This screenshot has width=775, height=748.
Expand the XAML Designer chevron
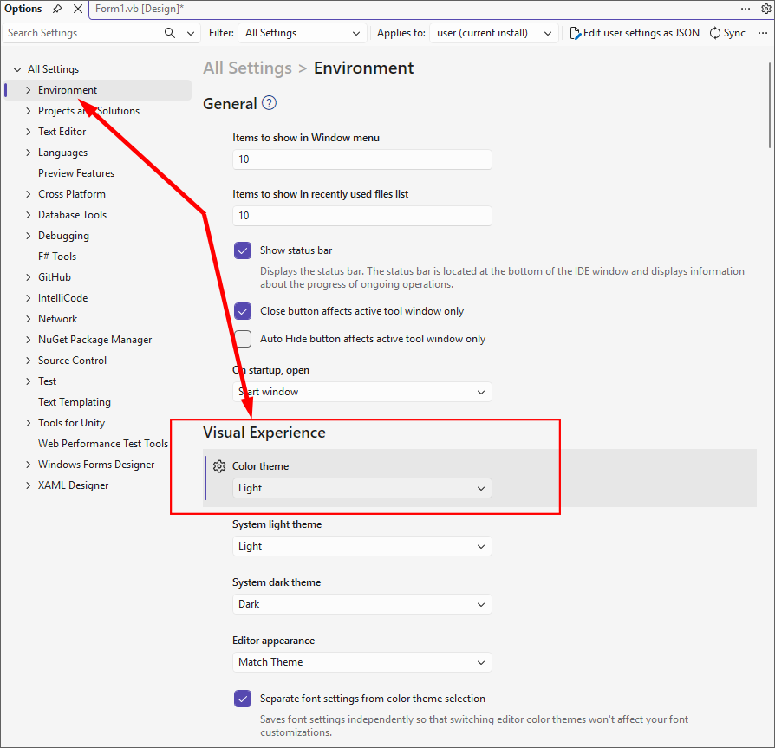click(x=28, y=485)
